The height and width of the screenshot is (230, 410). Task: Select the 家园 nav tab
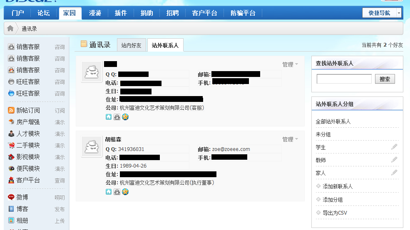(x=69, y=13)
